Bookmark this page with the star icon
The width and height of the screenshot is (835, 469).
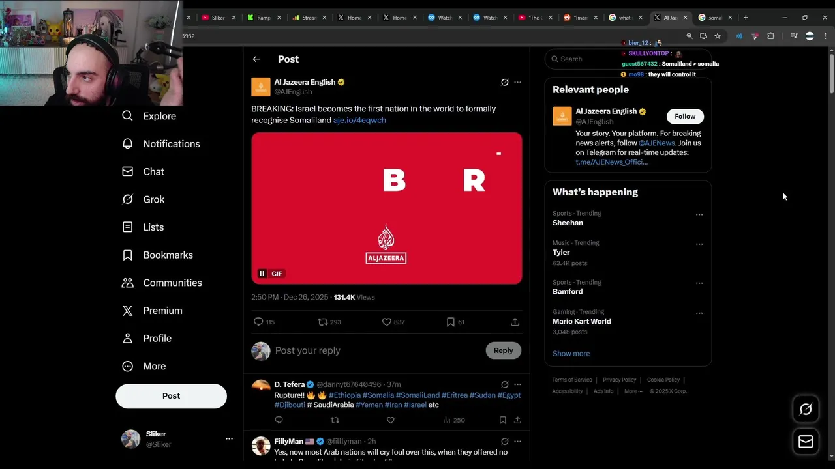pyautogui.click(x=718, y=36)
